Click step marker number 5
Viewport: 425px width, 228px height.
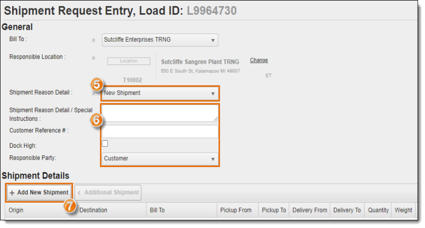tap(96, 85)
